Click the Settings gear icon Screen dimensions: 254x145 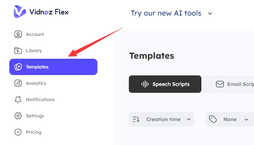pos(18,116)
